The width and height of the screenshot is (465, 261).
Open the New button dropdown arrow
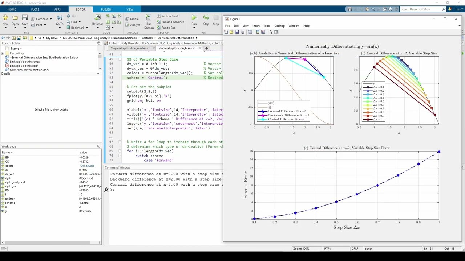pos(5,28)
